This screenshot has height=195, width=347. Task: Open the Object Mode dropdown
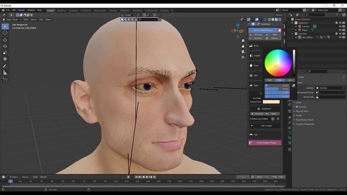pyautogui.click(x=12, y=19)
